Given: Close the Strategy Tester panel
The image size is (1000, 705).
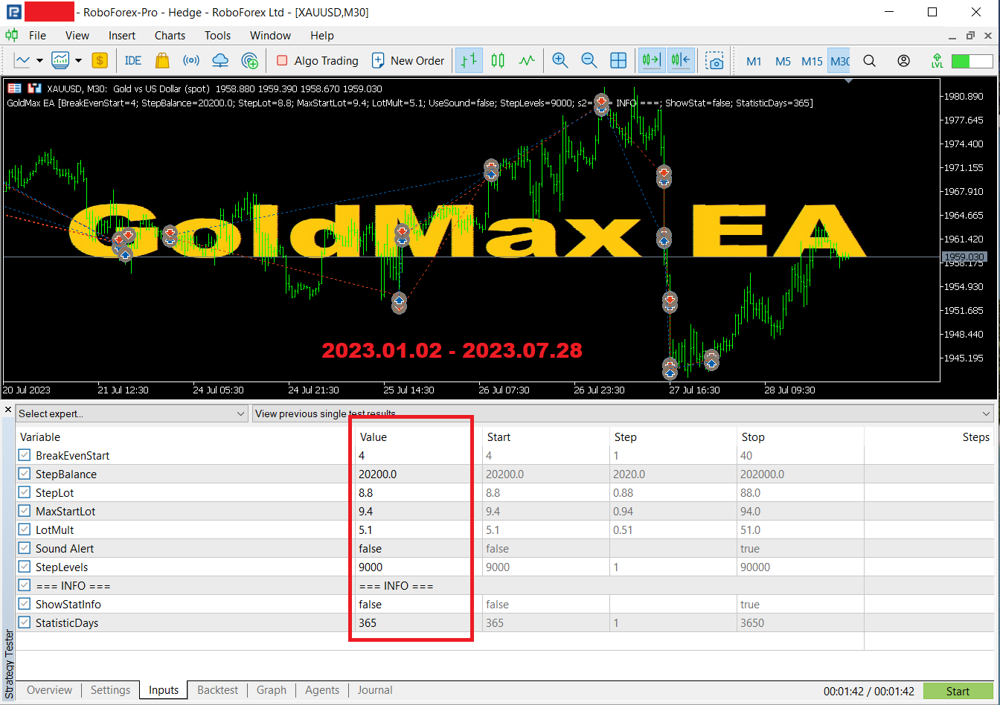Looking at the screenshot, I should coord(8,410).
